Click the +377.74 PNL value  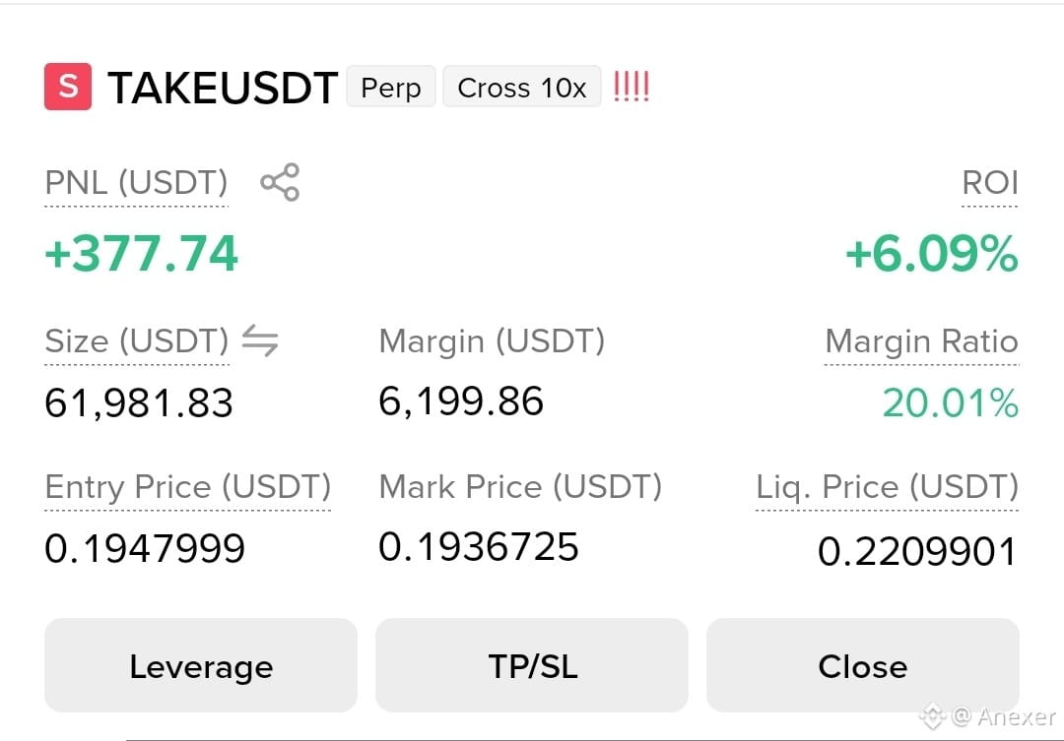pyautogui.click(x=141, y=254)
